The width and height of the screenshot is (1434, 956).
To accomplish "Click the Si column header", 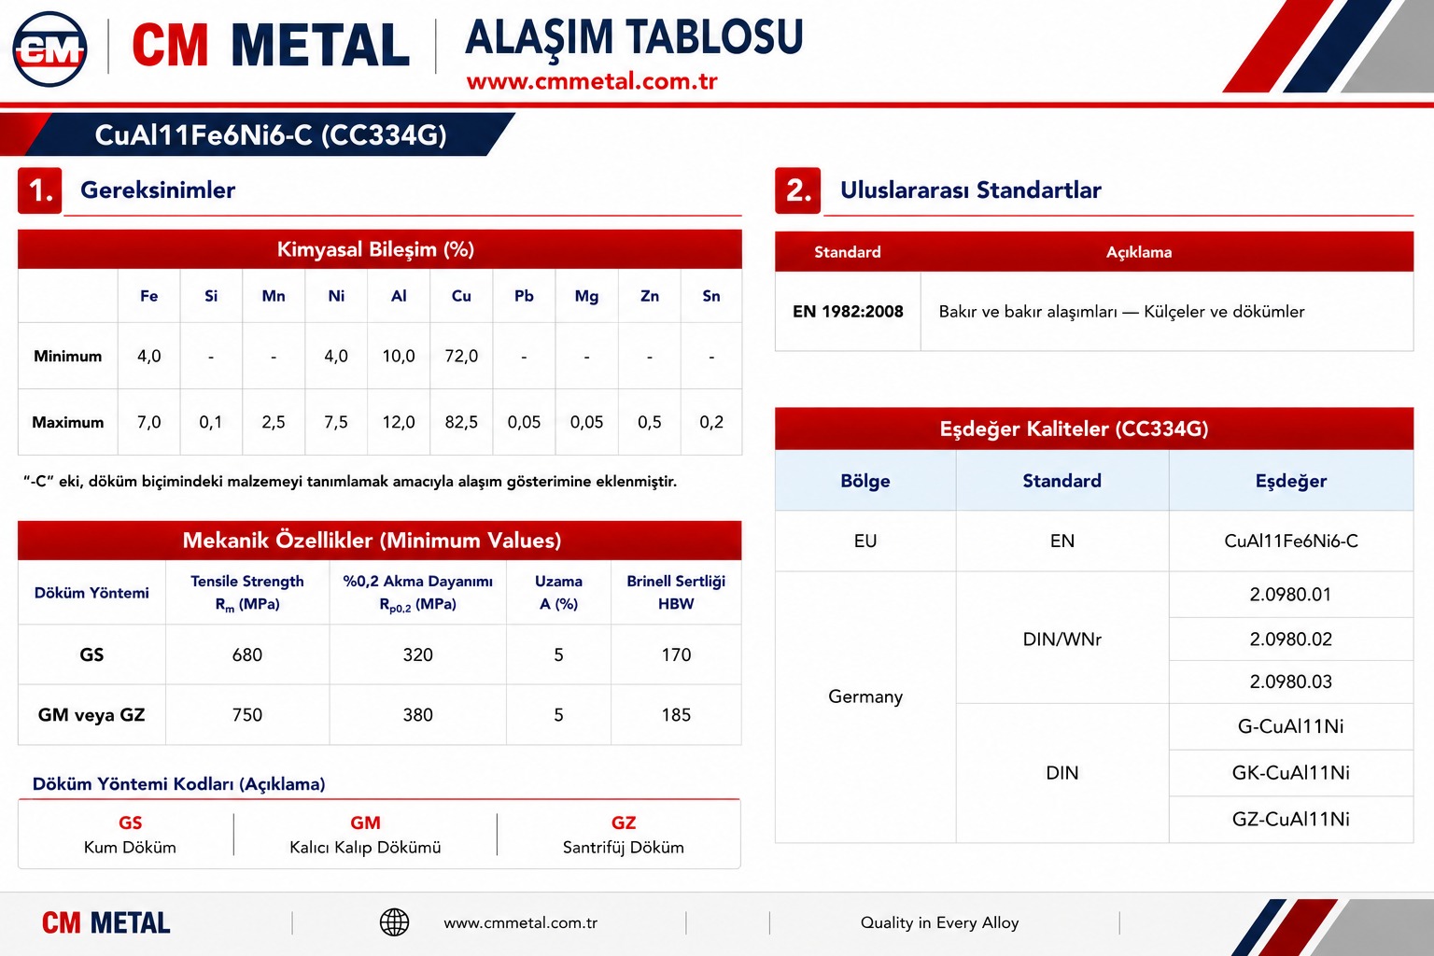I will pyautogui.click(x=211, y=296).
